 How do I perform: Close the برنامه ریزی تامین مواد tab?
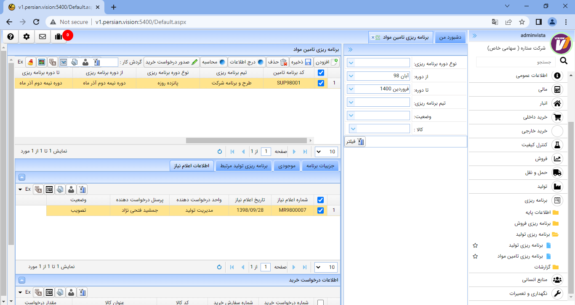(373, 37)
